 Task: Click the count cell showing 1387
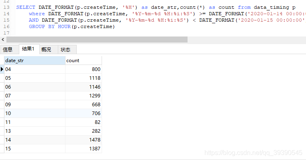click(84, 148)
